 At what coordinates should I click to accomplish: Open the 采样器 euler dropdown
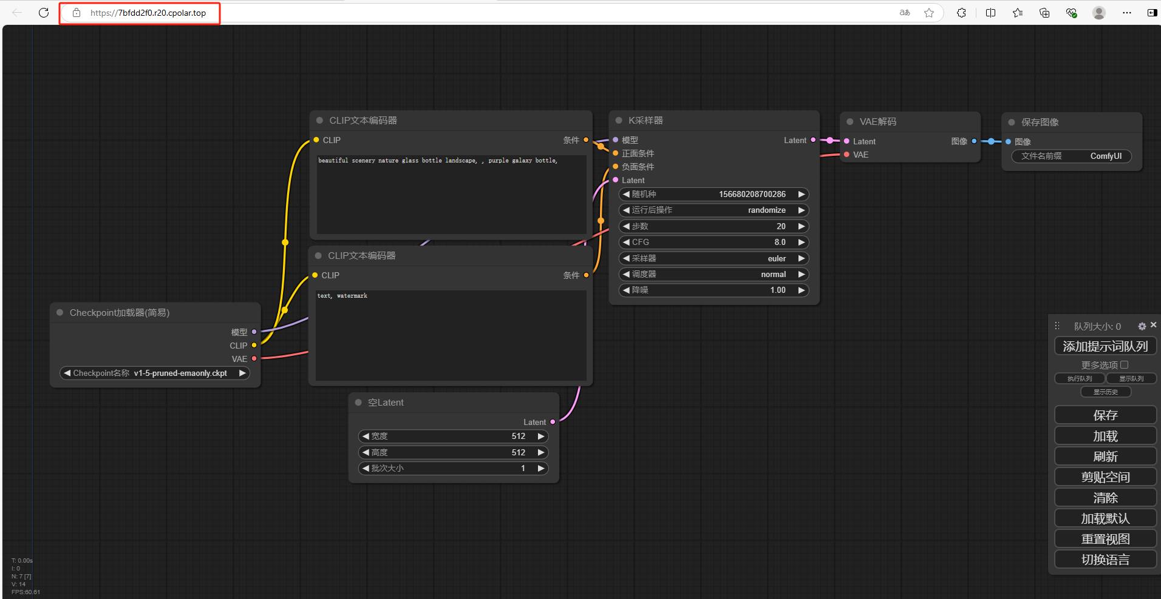coord(713,258)
